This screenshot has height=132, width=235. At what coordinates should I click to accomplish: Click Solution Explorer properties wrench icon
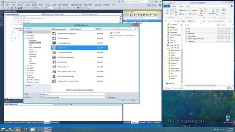coord(150,15)
